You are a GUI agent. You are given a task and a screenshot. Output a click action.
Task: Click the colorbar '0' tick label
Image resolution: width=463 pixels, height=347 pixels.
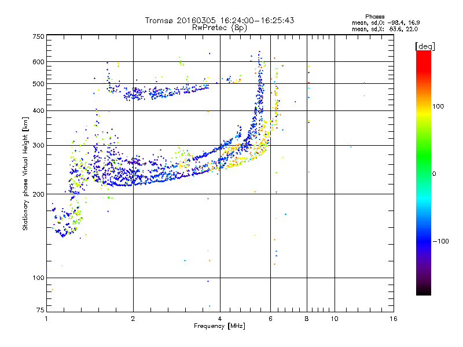click(x=433, y=174)
